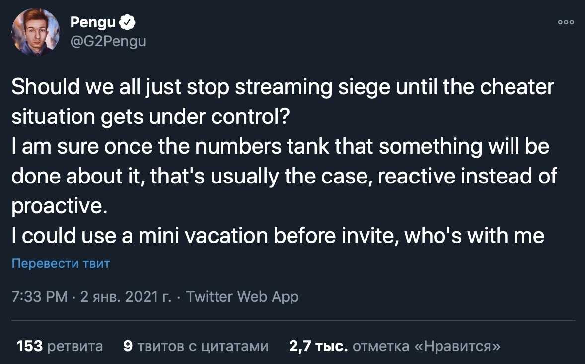Click the 2 янв. 2021 г. date

[126, 297]
